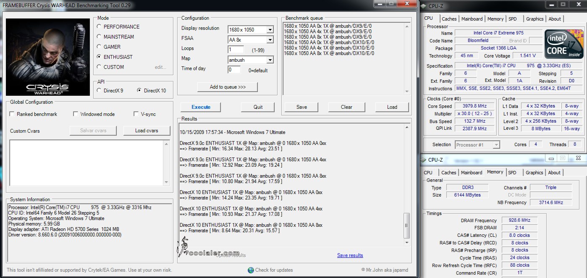Screen dimensions: 587x278
Task: Open Mainboard tab in top CPU-Z window
Action: tap(472, 19)
